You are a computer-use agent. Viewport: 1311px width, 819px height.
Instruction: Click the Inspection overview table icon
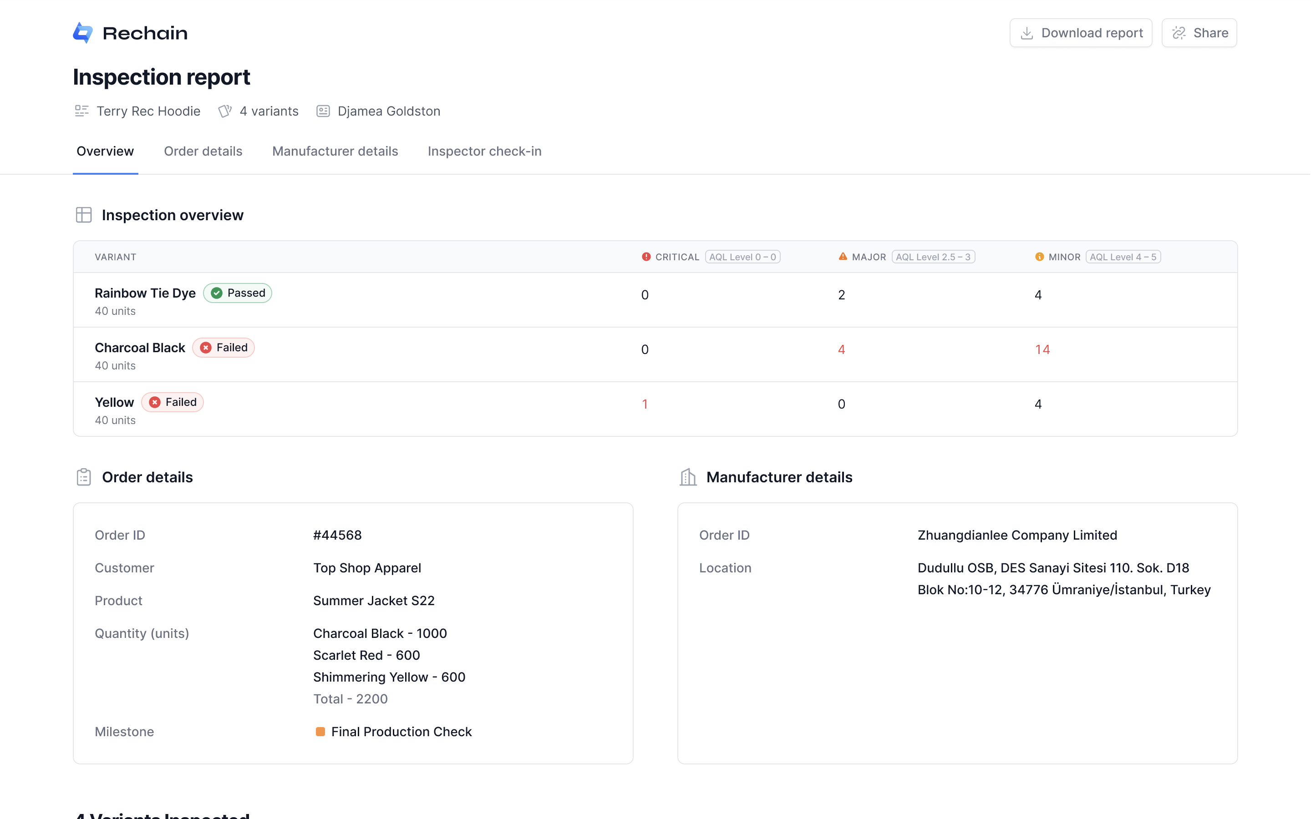coord(84,215)
